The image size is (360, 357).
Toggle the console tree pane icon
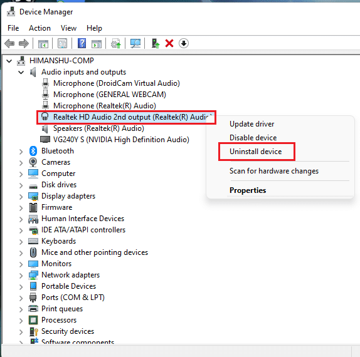click(x=43, y=43)
